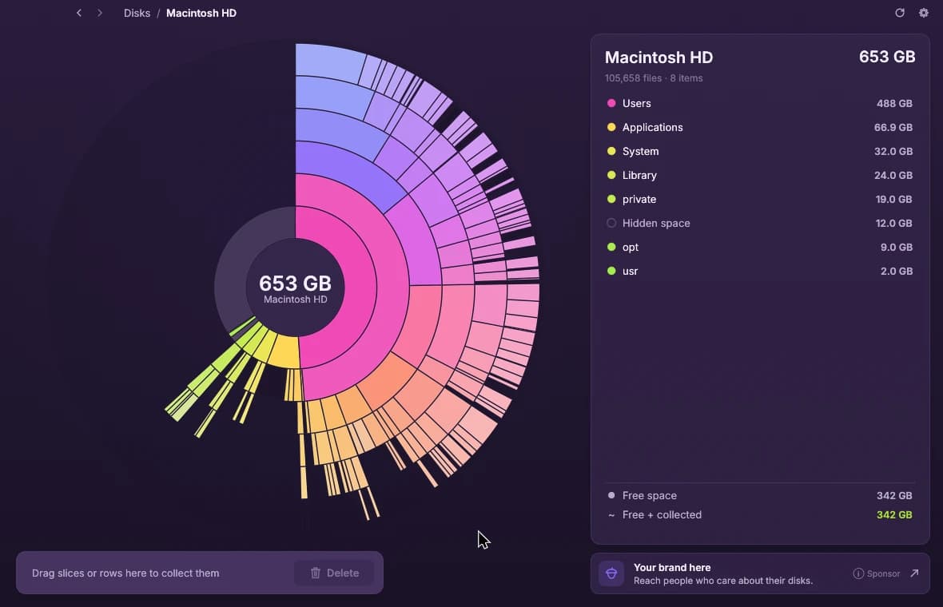Click Macintosh HD breadcrumb item
The height and width of the screenshot is (607, 943).
pyautogui.click(x=201, y=13)
